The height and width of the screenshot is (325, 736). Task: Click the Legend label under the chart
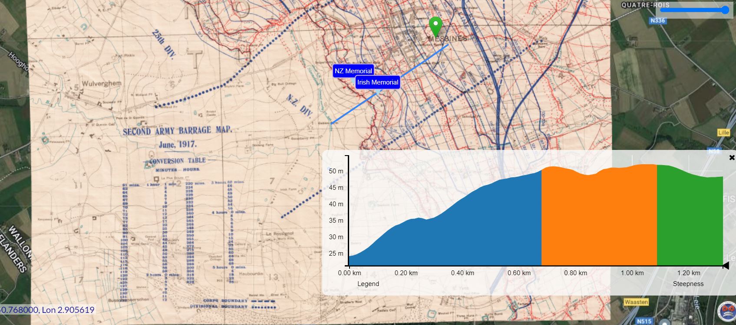coord(368,284)
